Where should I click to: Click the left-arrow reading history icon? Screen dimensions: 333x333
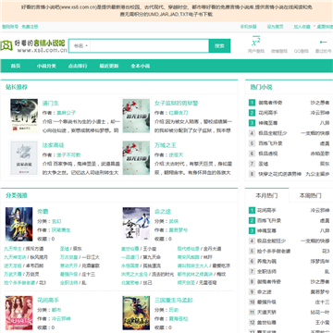pos(323,42)
